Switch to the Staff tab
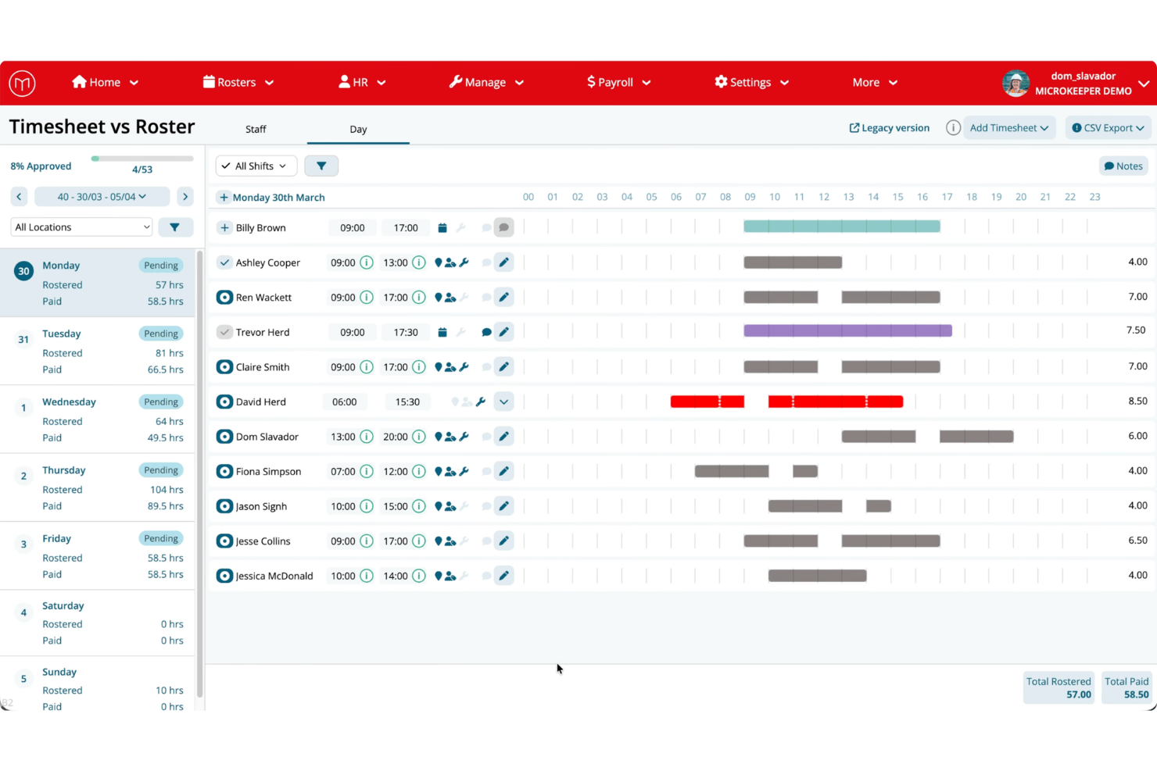This screenshot has height=771, width=1157. 256,129
